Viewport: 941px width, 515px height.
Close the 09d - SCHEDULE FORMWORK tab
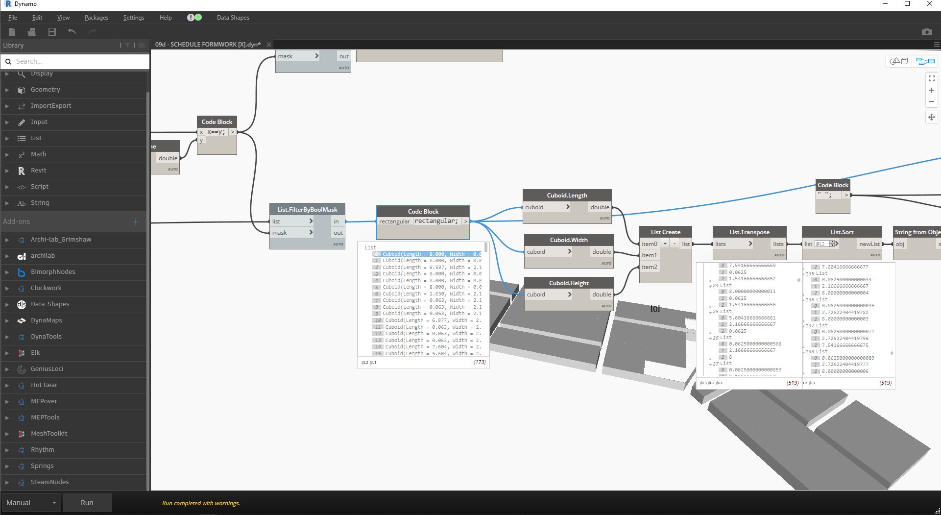point(268,45)
